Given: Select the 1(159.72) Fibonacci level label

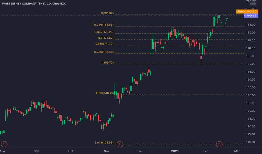Looking at the screenshot, I should [107, 63].
